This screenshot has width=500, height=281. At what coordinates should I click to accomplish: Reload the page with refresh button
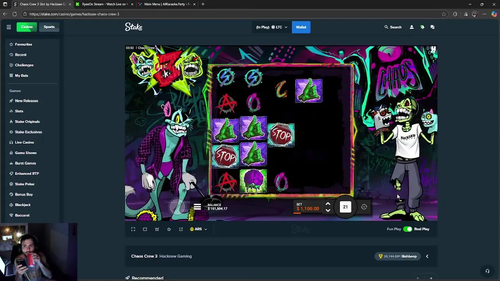(x=14, y=14)
